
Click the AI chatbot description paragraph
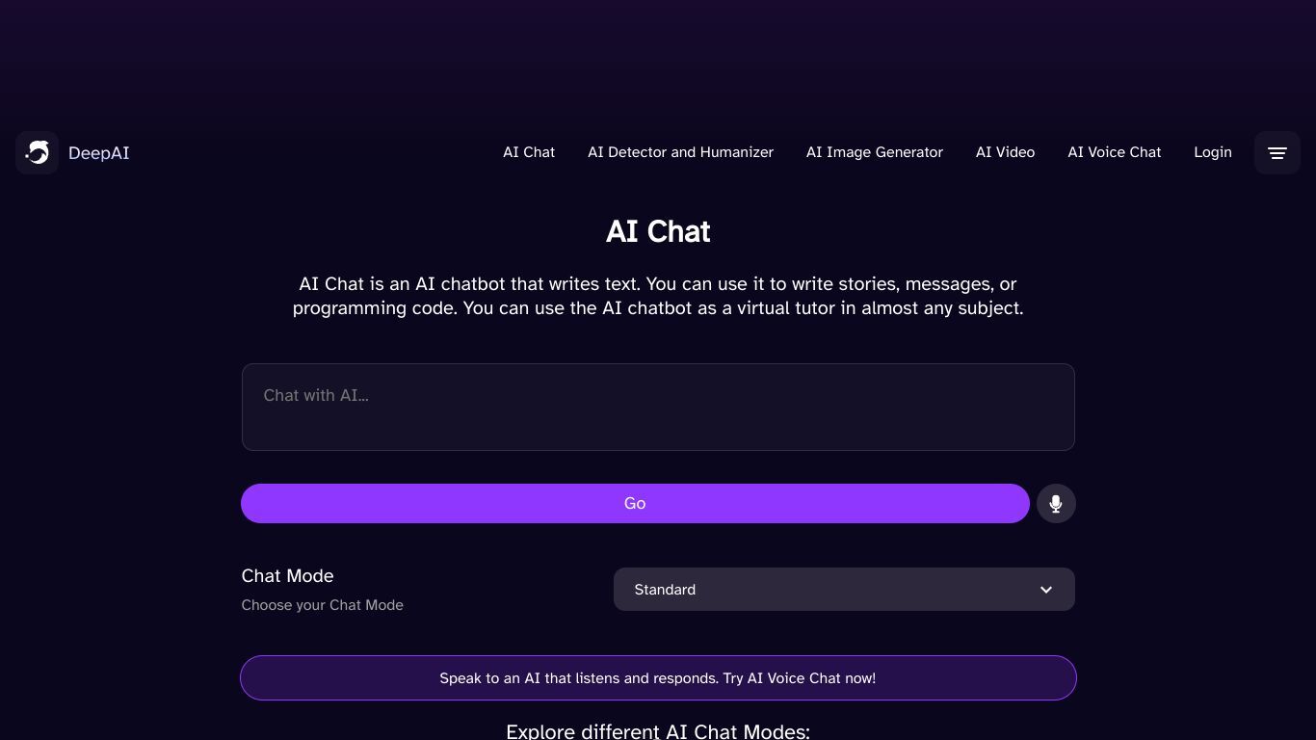[x=658, y=296]
